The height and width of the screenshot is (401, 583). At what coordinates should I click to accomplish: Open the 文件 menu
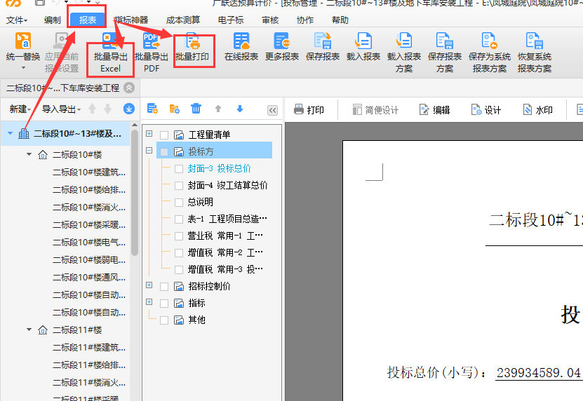(x=17, y=20)
